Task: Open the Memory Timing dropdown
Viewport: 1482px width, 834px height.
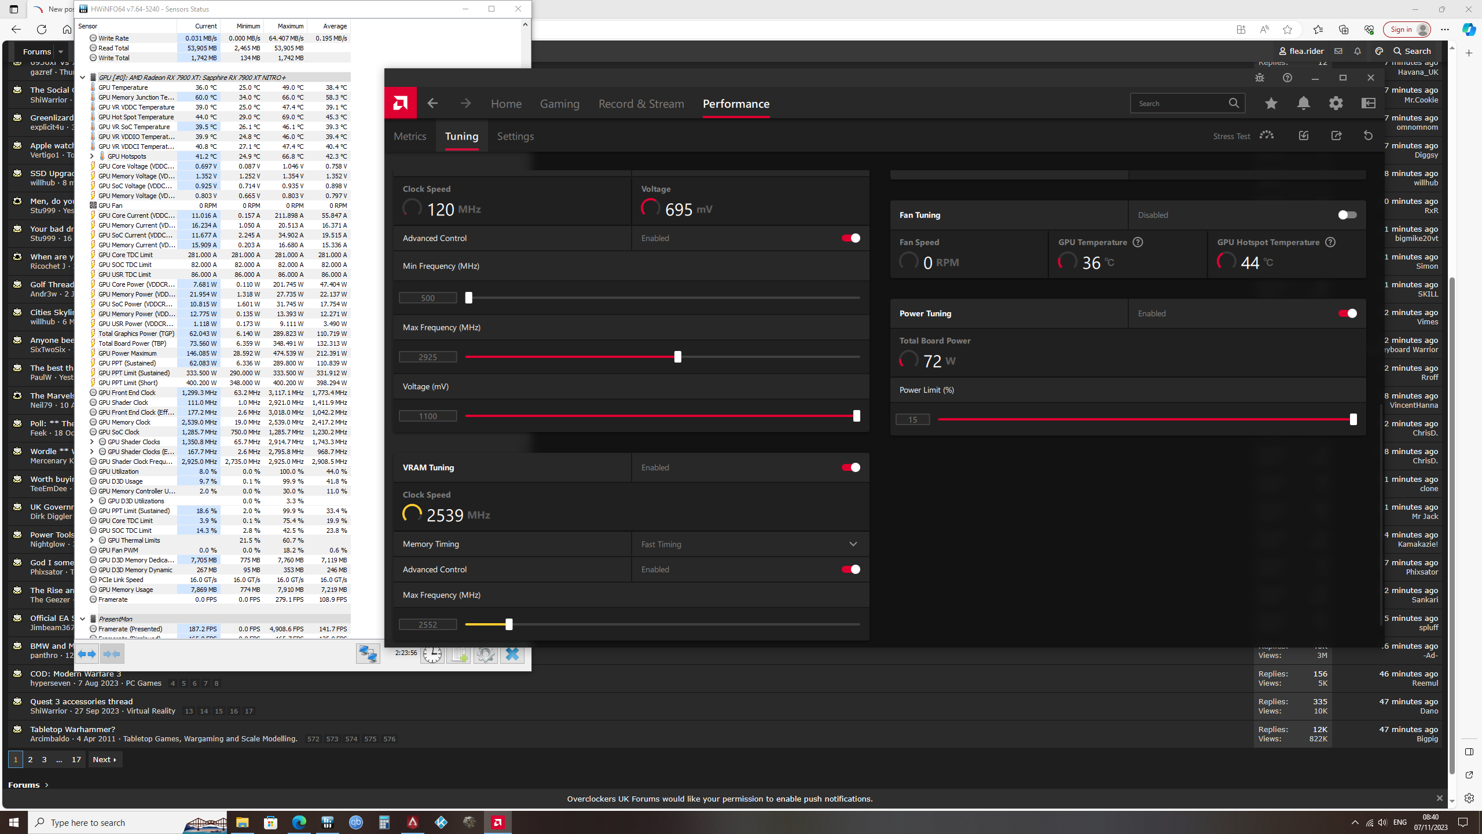Action: pyautogui.click(x=750, y=544)
